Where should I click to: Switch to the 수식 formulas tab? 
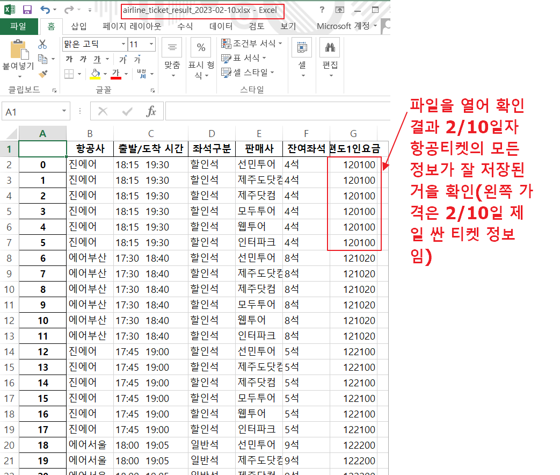185,26
